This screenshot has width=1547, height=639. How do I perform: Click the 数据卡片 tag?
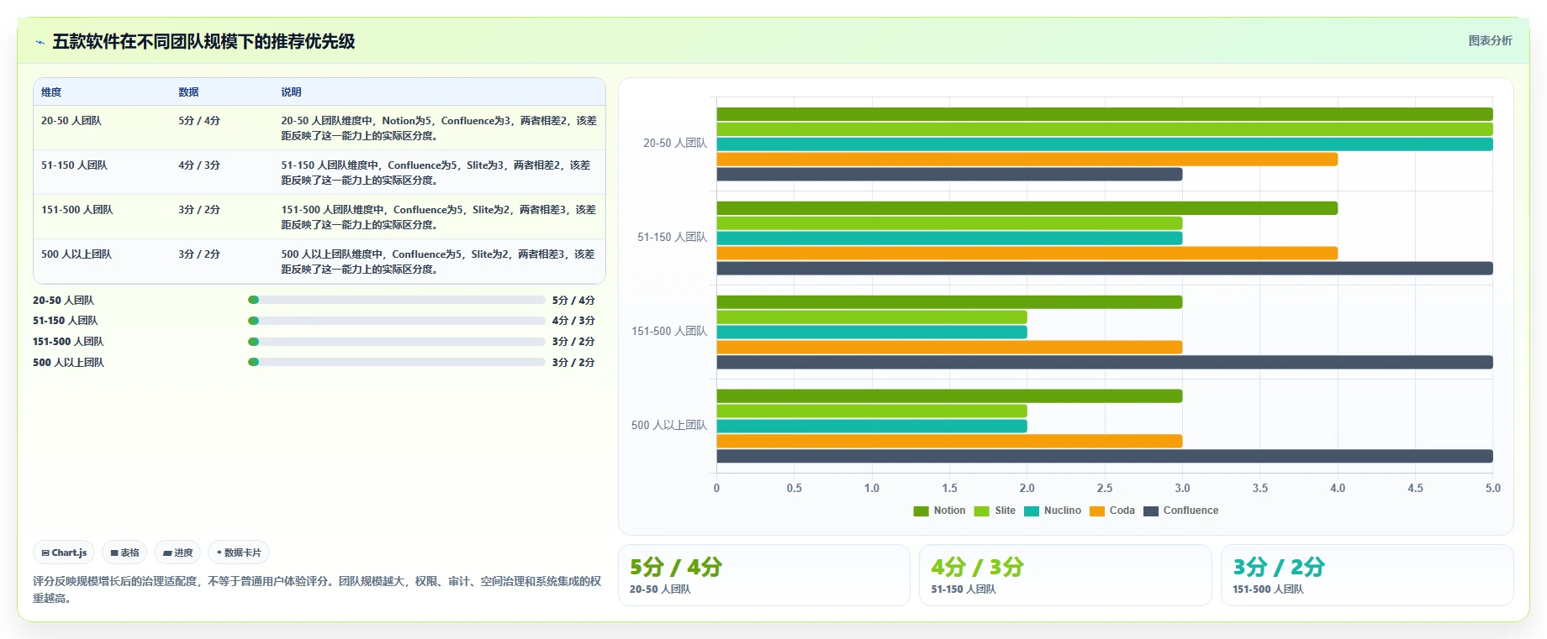239,553
